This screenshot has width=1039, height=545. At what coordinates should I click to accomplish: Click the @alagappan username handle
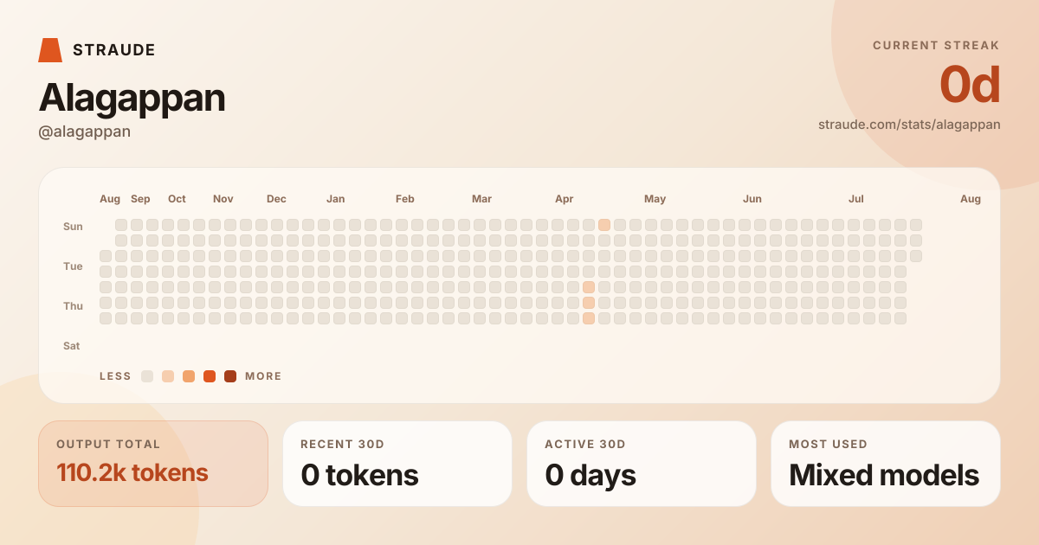85,131
